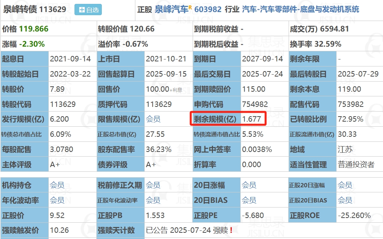
Task: Click the 正股PE value -5.680
Action: coord(253,215)
